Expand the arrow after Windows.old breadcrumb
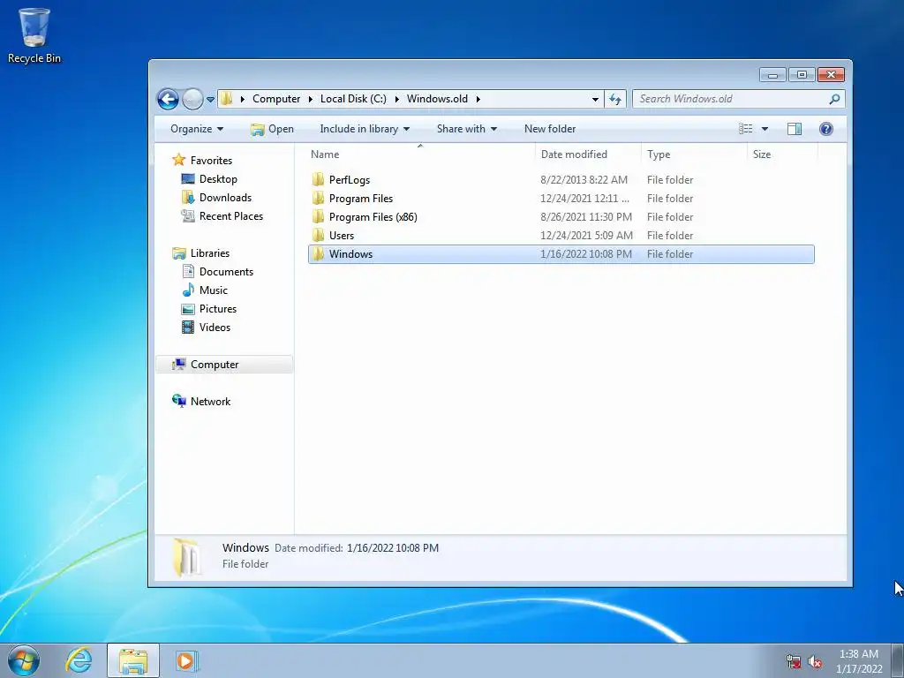The image size is (904, 678). coord(478,99)
